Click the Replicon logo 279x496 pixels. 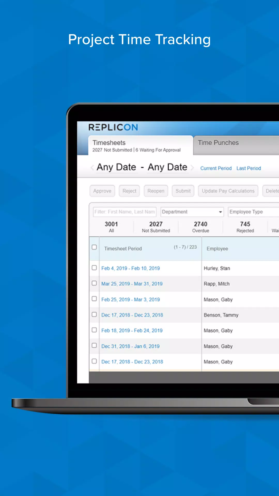pyautogui.click(x=113, y=127)
